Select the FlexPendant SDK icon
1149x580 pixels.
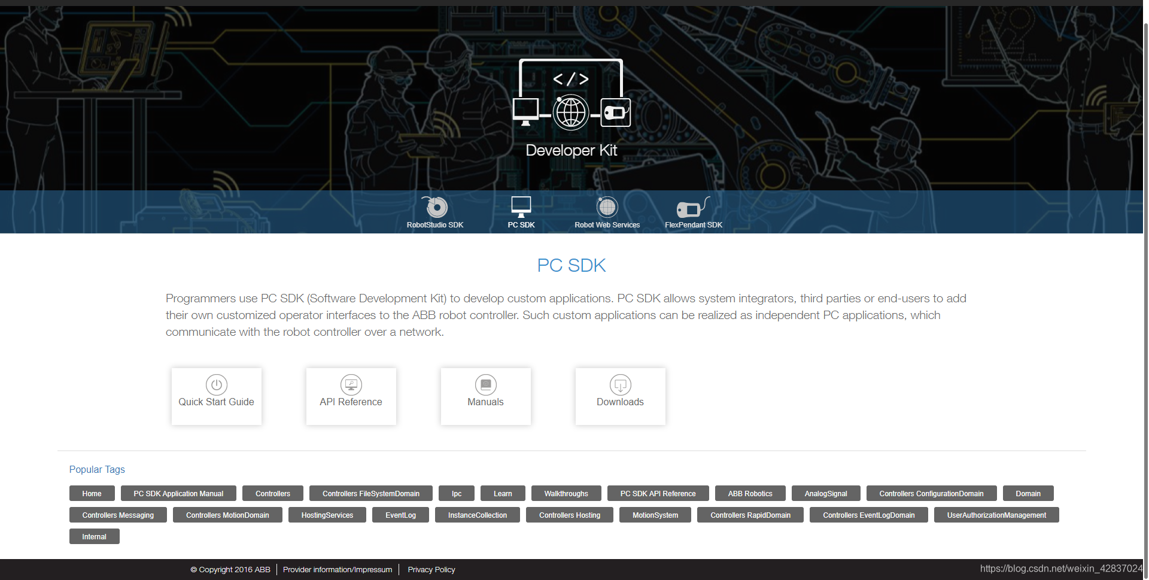coord(693,208)
